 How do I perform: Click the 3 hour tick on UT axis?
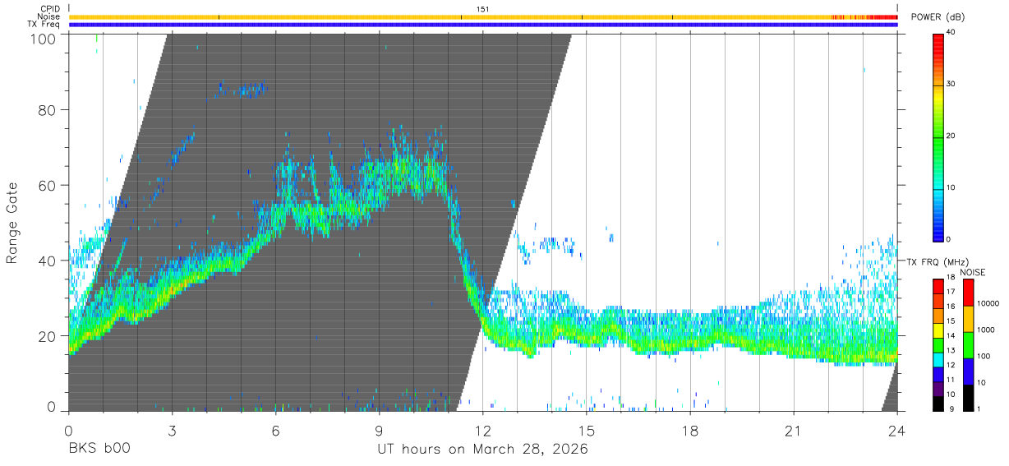[172, 430]
